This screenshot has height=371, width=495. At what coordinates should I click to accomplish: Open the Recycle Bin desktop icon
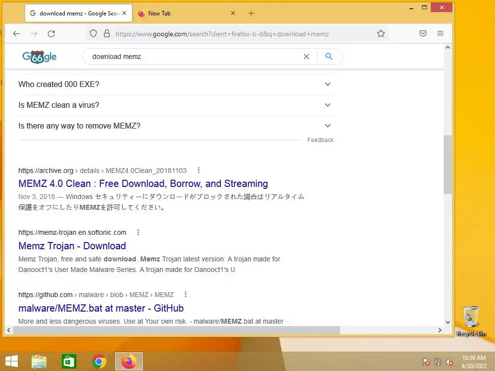coord(471,321)
